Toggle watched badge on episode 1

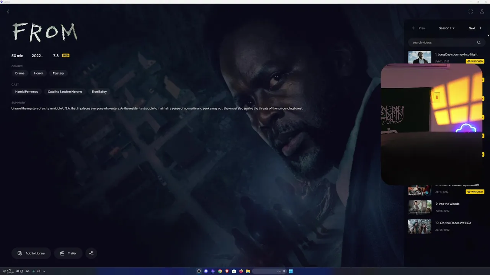pyautogui.click(x=475, y=61)
